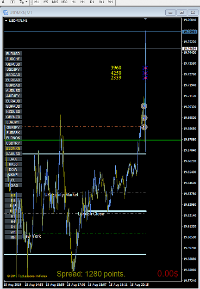200x289 pixels.
Task: Open the AUDJPY symbol button
Action: pyautogui.click(x=13, y=96)
